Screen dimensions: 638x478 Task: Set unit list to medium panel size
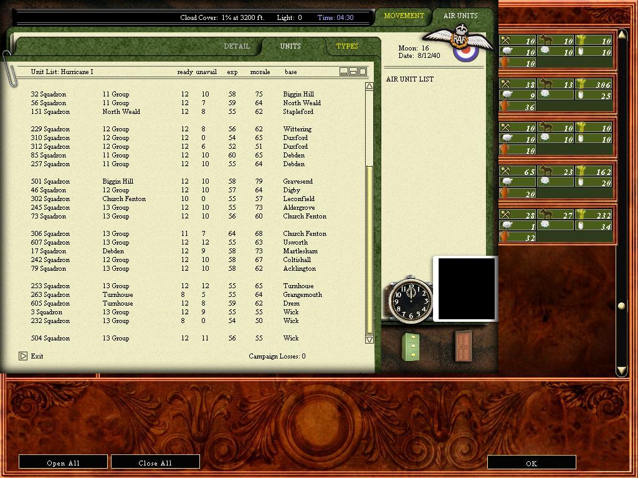tap(353, 72)
